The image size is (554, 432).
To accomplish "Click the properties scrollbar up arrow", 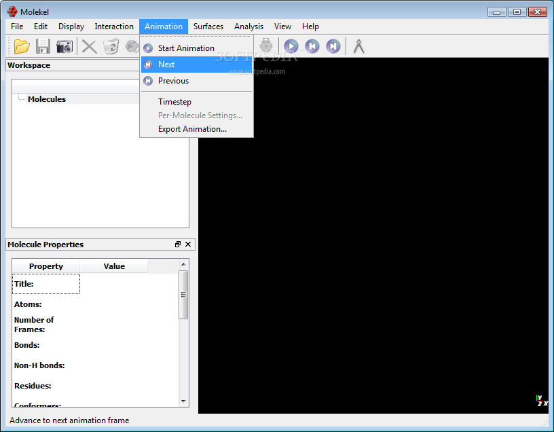I will point(183,264).
